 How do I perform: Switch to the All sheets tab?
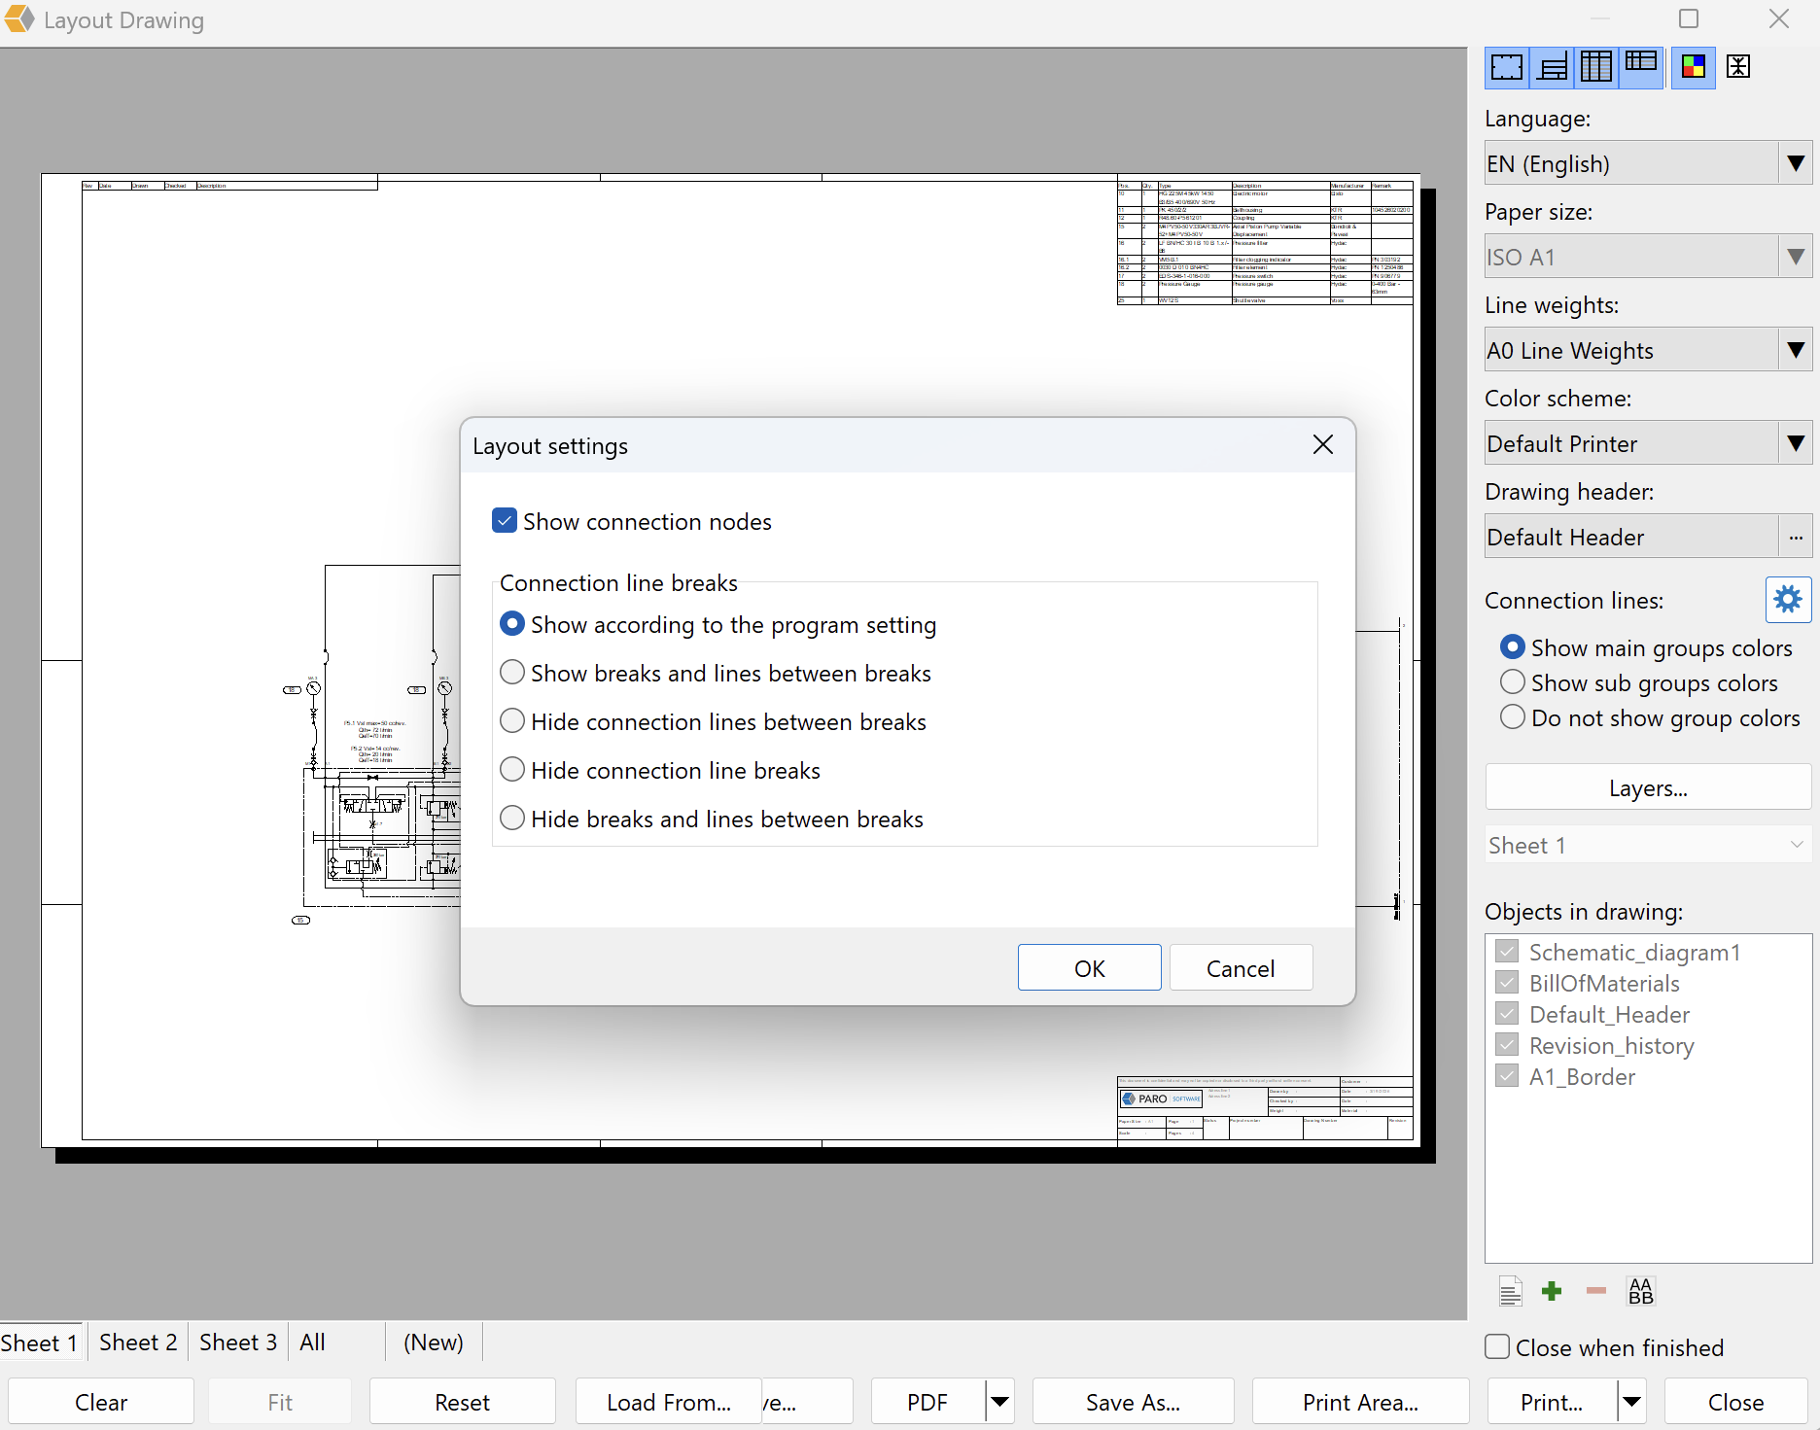pos(313,1343)
